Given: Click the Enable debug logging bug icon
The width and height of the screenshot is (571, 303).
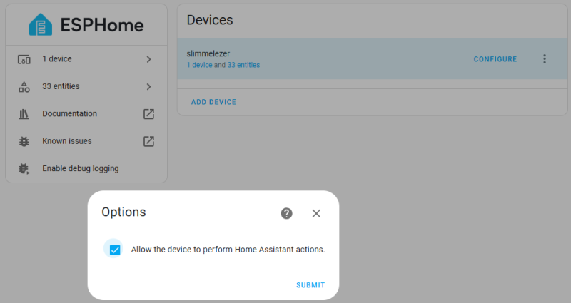Looking at the screenshot, I should (x=24, y=169).
